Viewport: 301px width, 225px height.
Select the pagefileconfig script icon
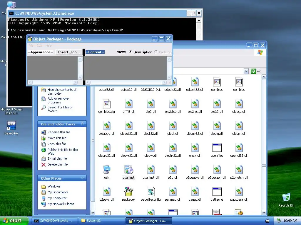coord(151,192)
